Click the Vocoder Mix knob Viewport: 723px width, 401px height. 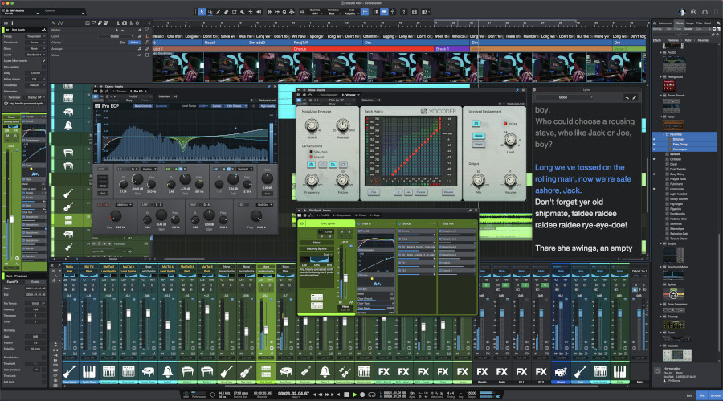coord(478,181)
